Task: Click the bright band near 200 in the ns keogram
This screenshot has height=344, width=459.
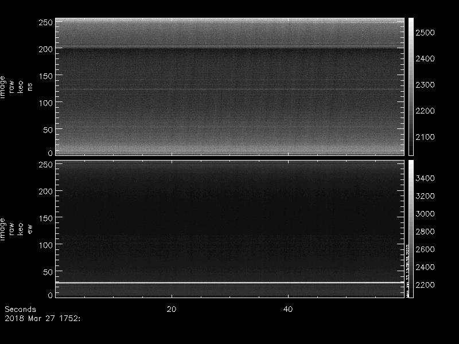Action: point(229,47)
